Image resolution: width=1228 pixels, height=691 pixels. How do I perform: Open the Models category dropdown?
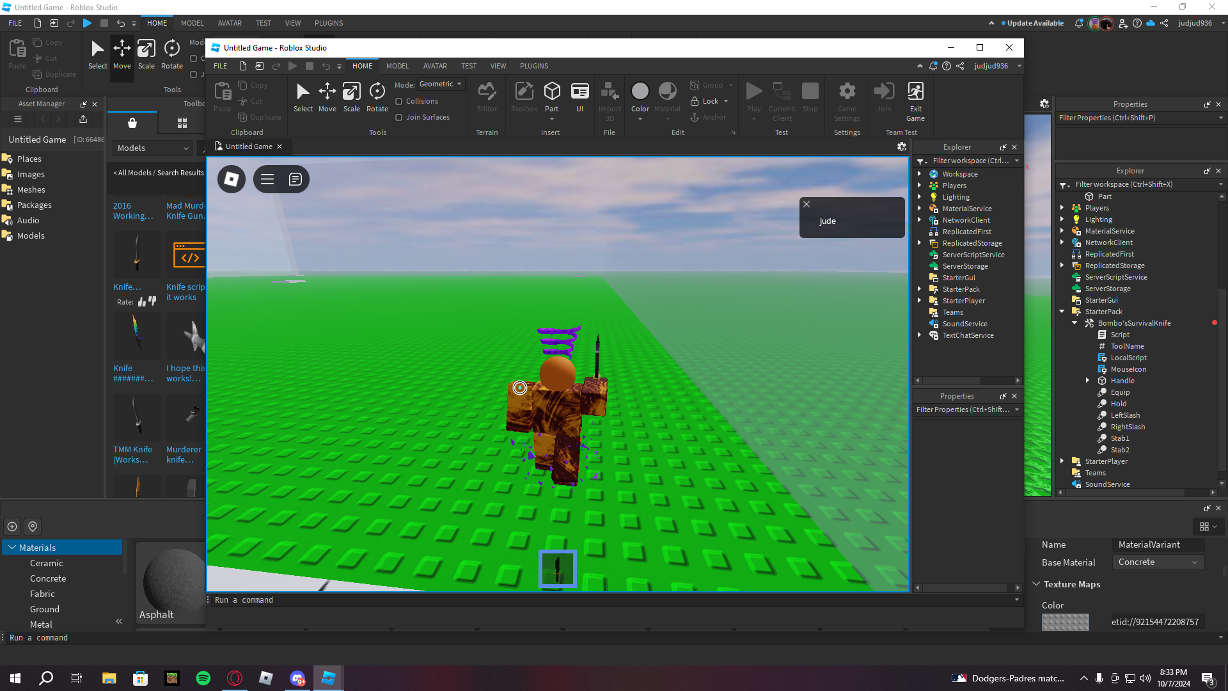click(x=153, y=148)
